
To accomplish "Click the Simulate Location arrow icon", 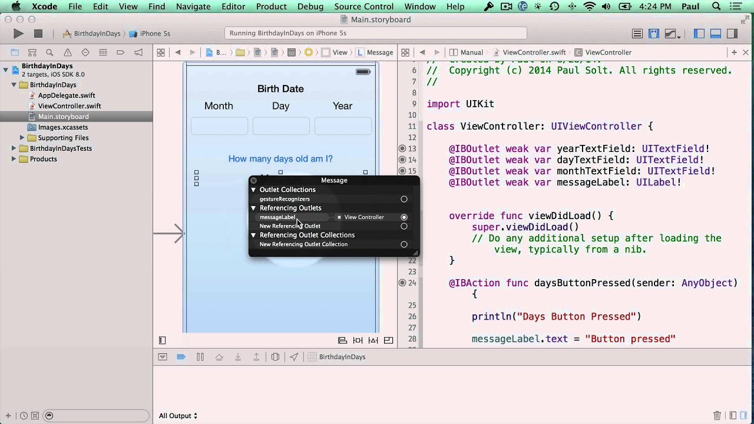I will coord(294,357).
